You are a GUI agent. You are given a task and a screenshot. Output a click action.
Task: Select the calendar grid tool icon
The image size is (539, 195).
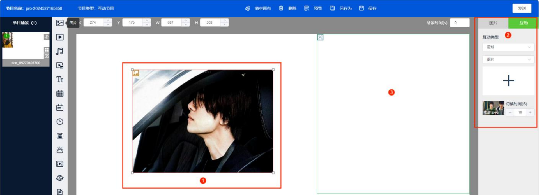click(60, 94)
